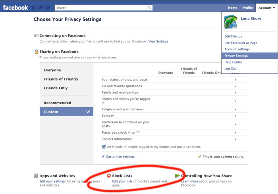278x194 pixels.
Task: Toggle Let friends of people tagged checkbox
Action: click(x=104, y=146)
